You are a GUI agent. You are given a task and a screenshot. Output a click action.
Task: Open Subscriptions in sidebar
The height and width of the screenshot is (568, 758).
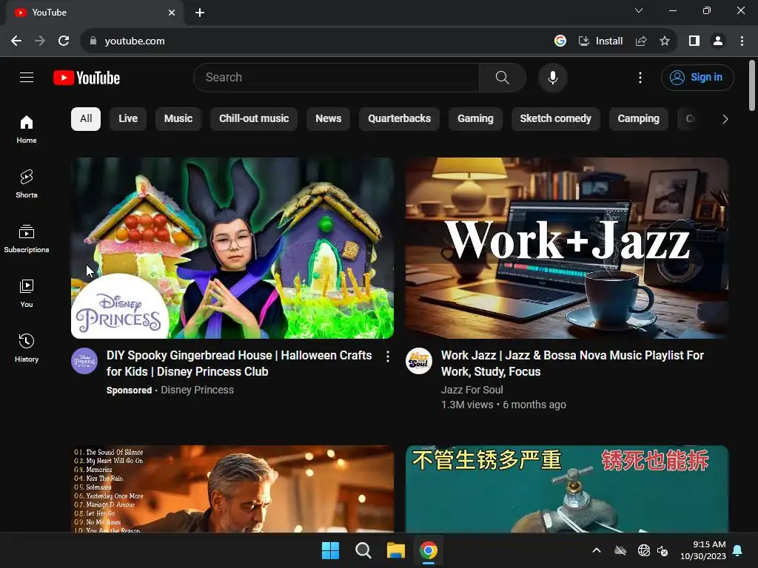tap(27, 239)
